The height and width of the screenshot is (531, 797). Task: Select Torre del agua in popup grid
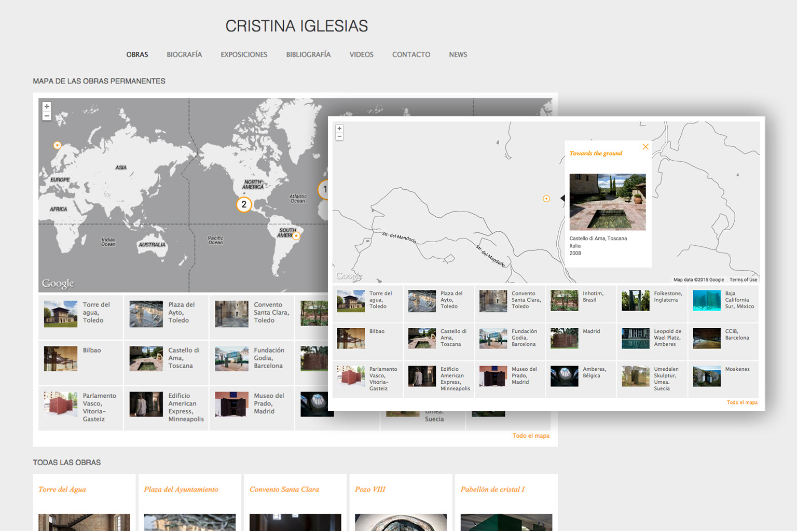point(367,303)
